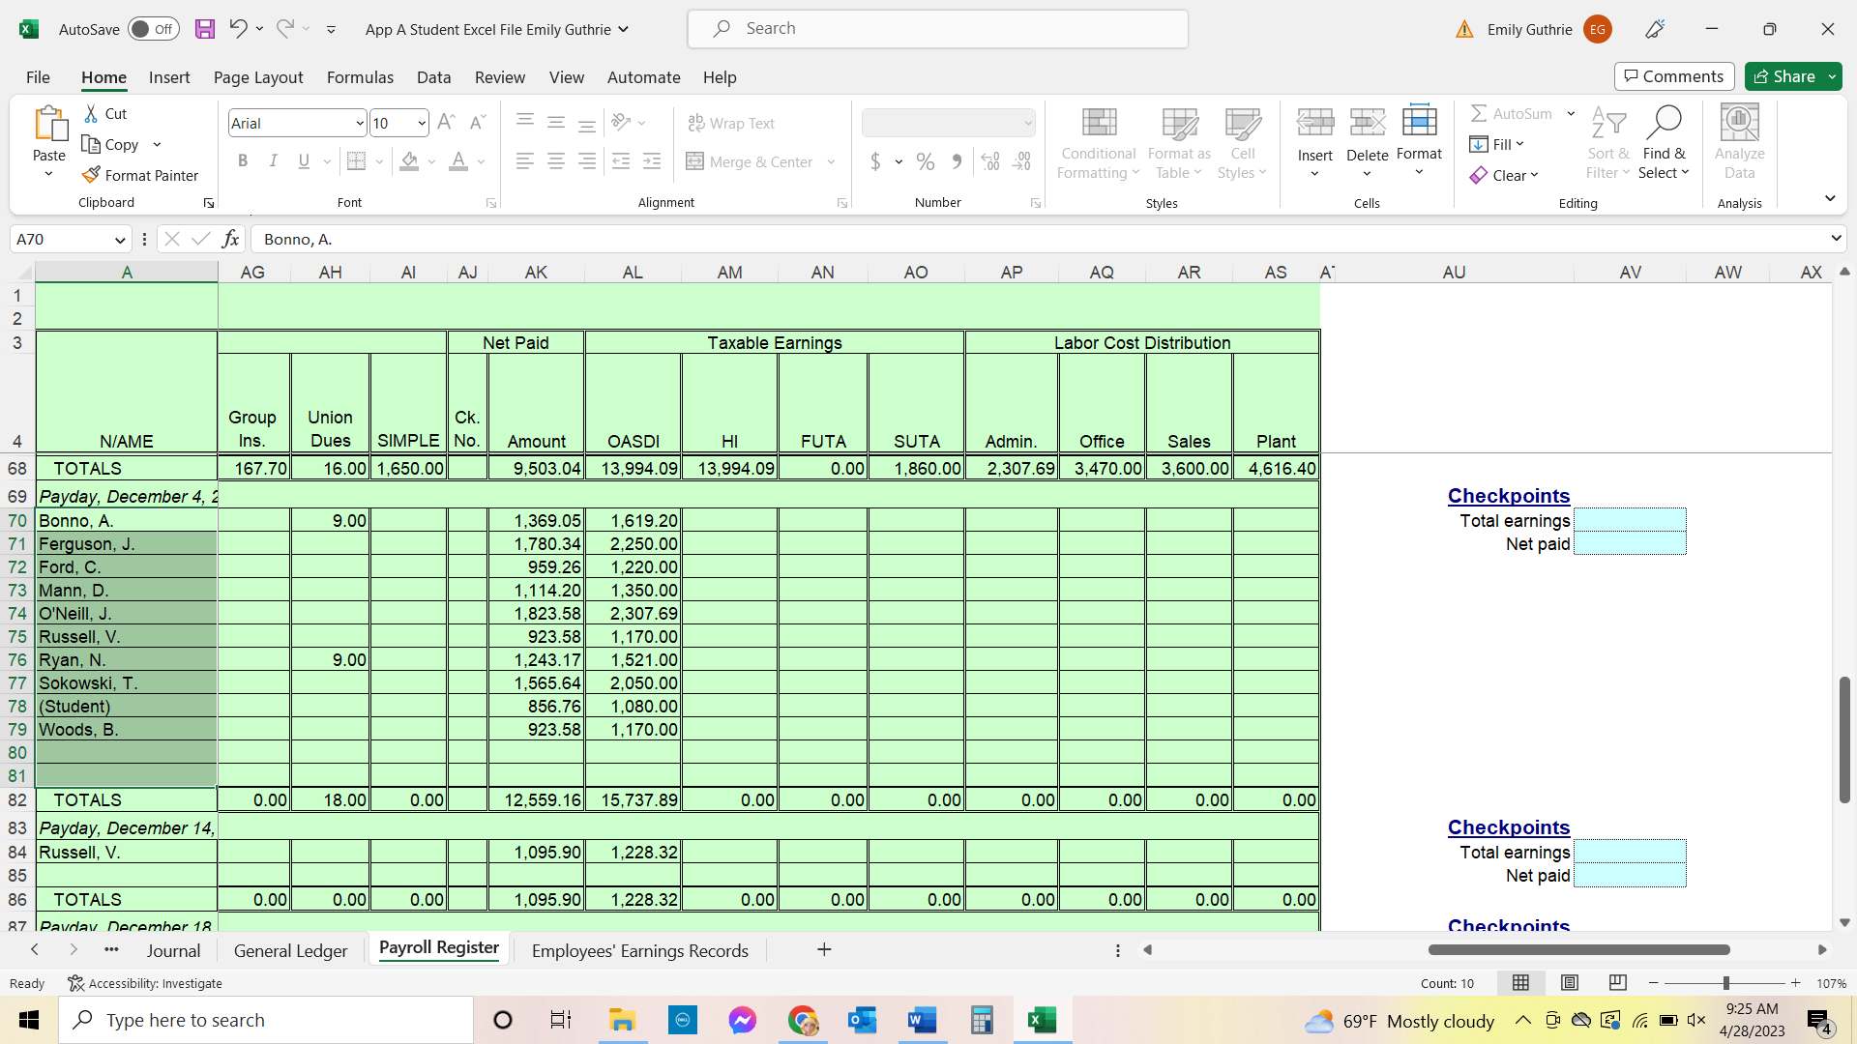Expand the Paste options arrow
Screen dimensions: 1857x1044
(48, 175)
